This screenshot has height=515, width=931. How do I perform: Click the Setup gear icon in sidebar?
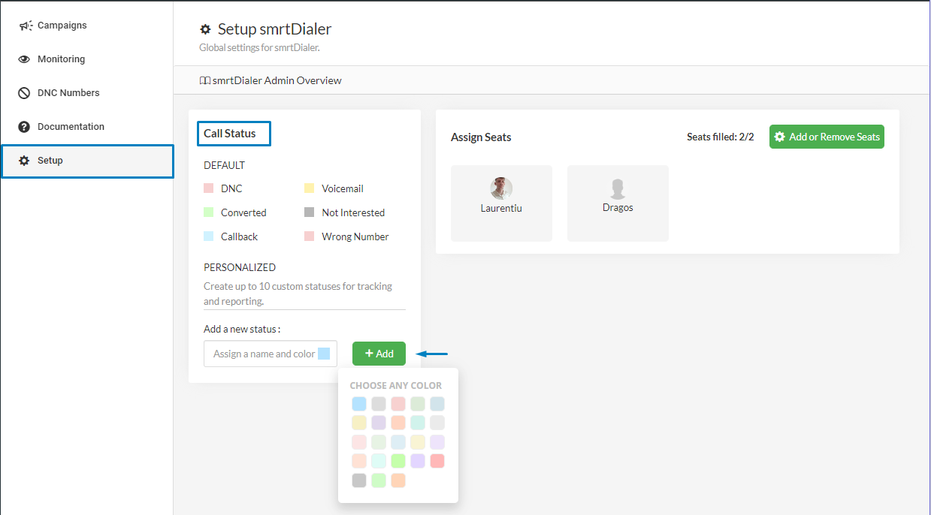pyautogui.click(x=24, y=161)
